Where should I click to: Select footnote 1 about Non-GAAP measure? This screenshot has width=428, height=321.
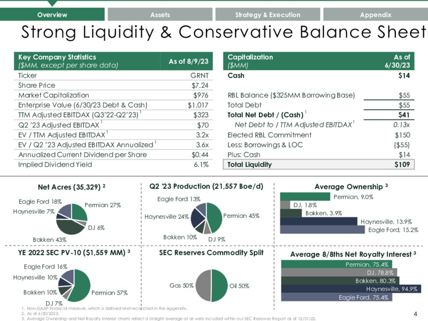104,309
